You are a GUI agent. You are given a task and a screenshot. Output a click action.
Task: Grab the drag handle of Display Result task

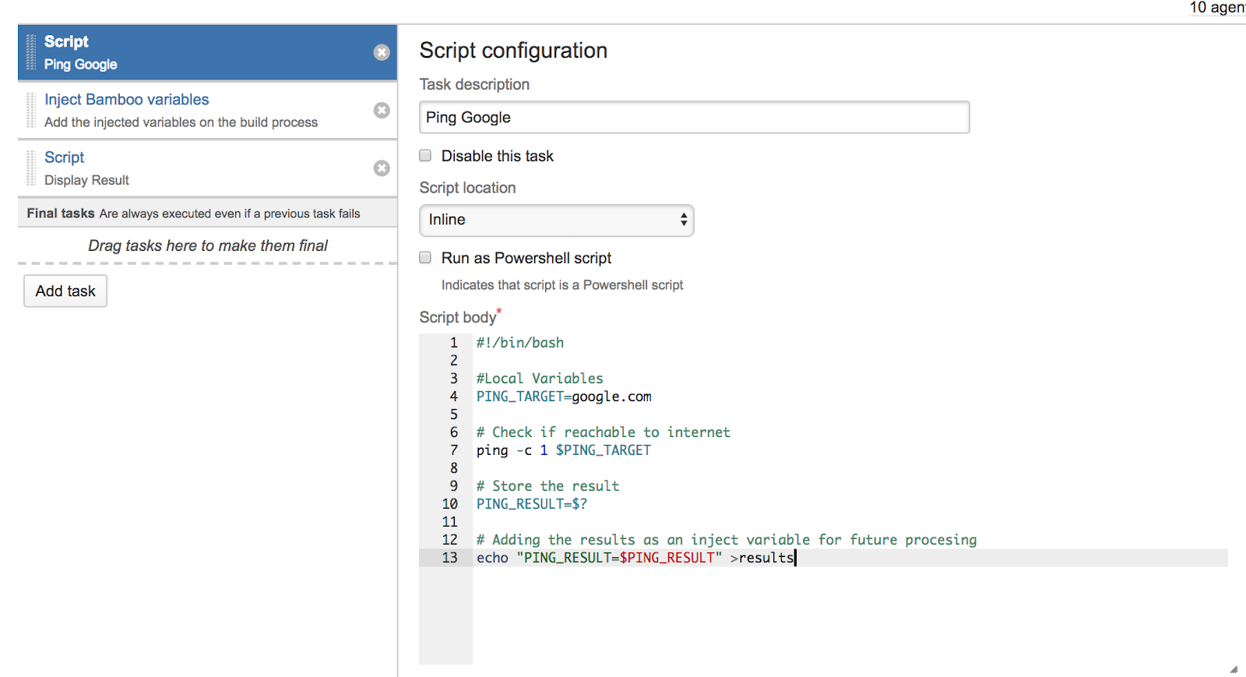pyautogui.click(x=31, y=167)
